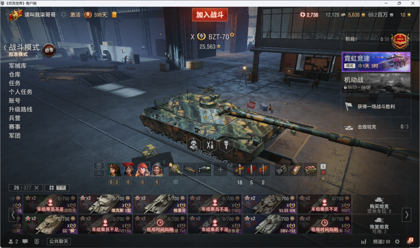Click the barracks icon beside crew portraits

click(99, 166)
